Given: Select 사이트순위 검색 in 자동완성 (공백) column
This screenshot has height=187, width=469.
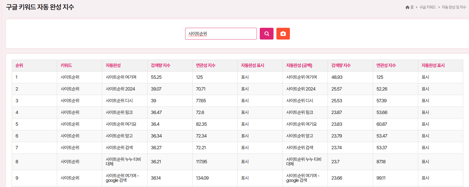Looking at the screenshot, I should 300,148.
